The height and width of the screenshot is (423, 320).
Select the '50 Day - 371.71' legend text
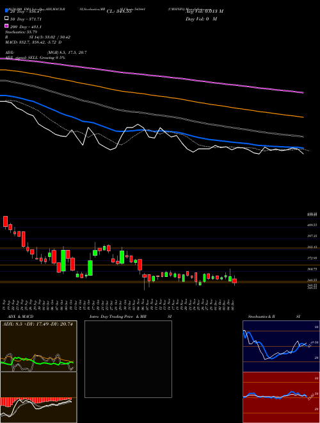point(26,19)
